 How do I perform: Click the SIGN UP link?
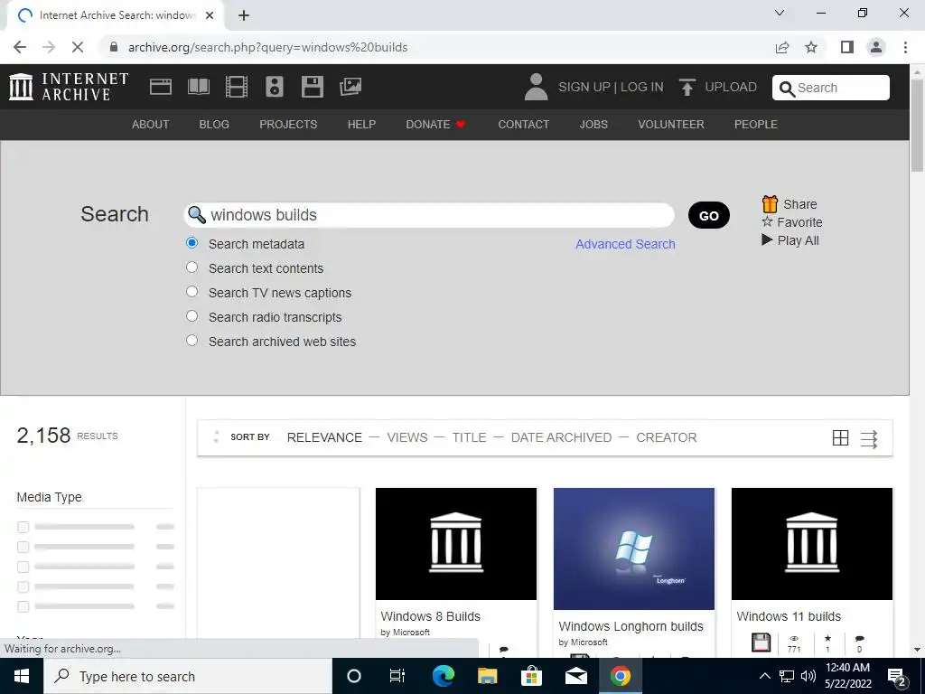[x=584, y=88]
